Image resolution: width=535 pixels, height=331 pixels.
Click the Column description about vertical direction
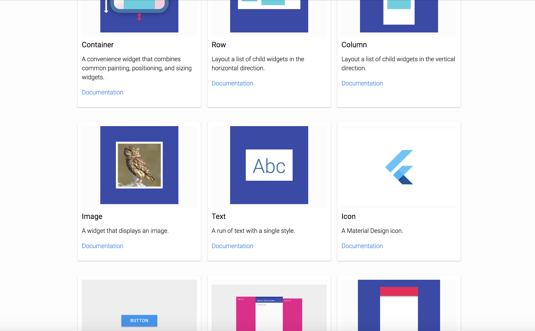(398, 63)
